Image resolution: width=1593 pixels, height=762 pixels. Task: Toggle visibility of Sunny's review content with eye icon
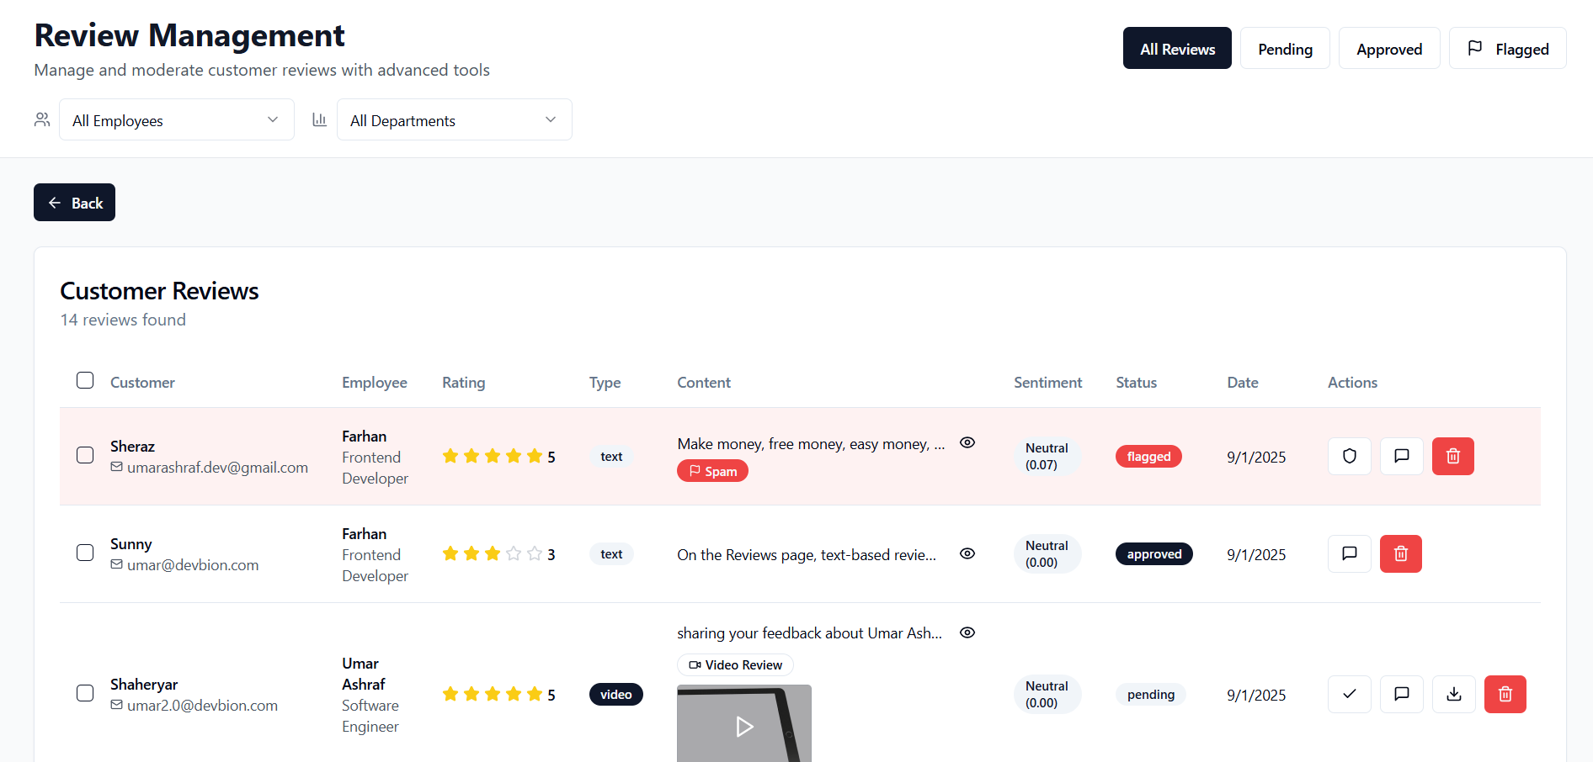(x=967, y=553)
